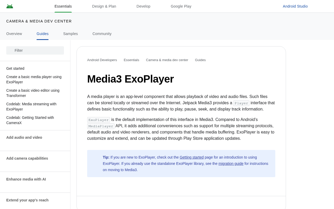334x209 pixels.
Task: Expand Enhance media with AI section
Action: [26, 179]
